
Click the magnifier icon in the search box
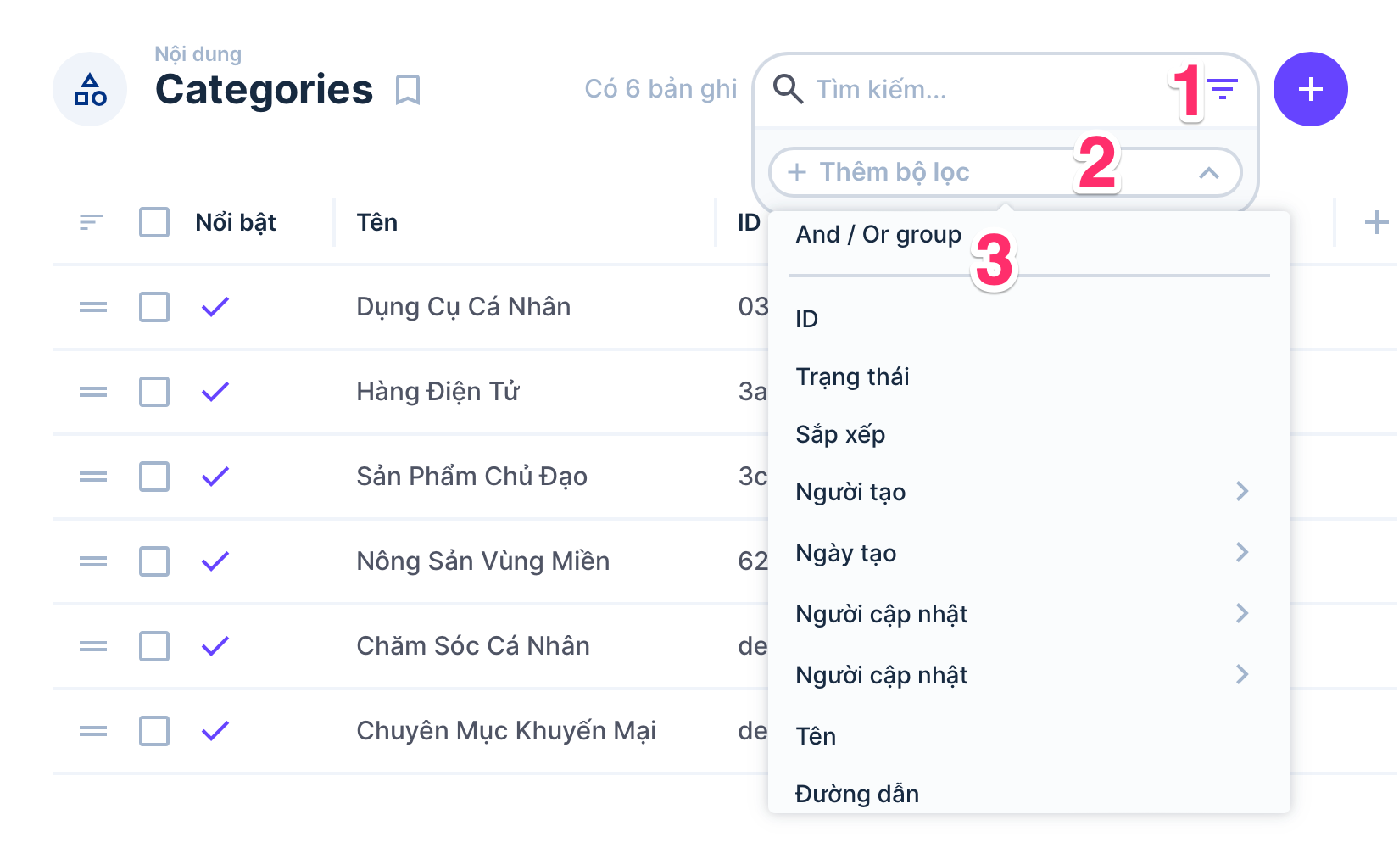(789, 89)
